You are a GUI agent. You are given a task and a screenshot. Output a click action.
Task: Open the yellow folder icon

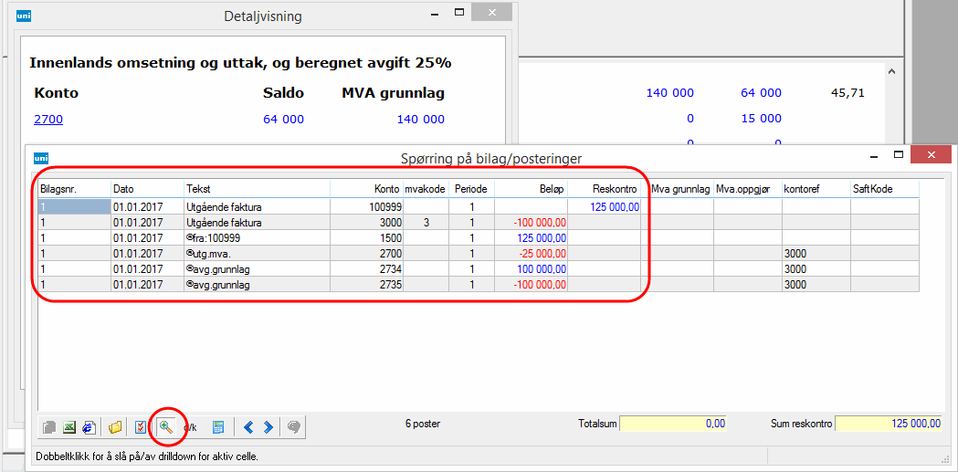pyautogui.click(x=115, y=426)
